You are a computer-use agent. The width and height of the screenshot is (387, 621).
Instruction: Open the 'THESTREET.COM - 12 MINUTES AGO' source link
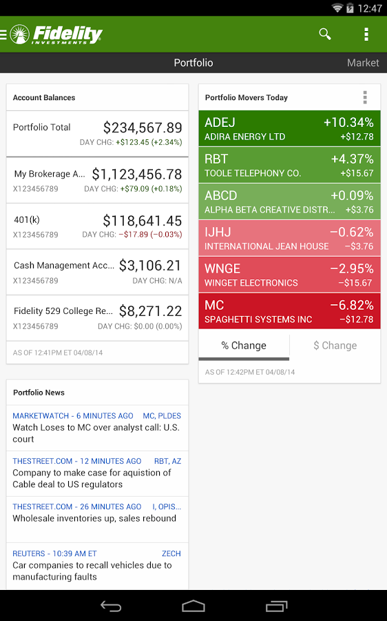(76, 461)
